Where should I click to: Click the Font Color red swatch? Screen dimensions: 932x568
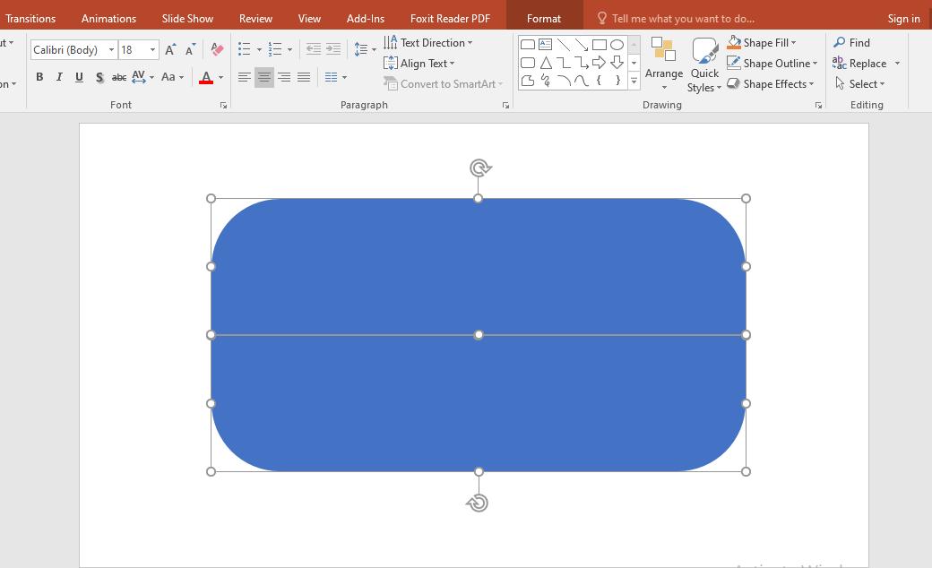point(206,81)
